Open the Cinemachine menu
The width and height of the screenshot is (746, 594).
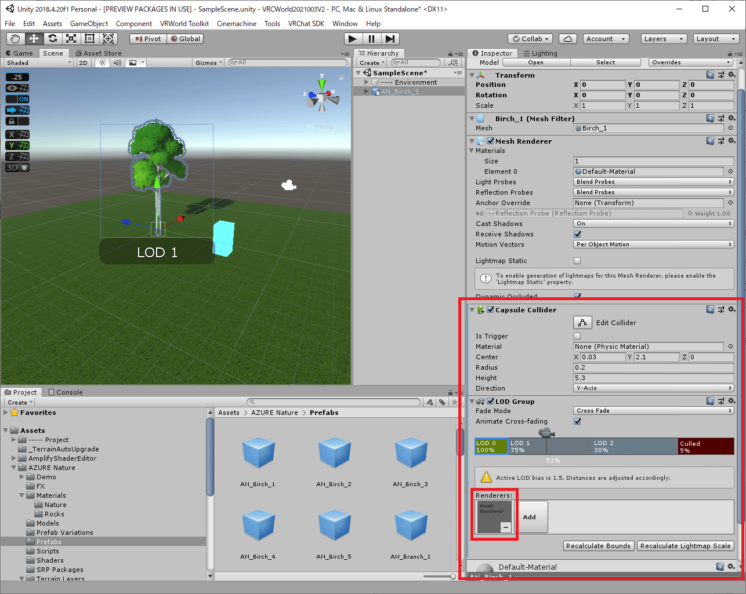coord(237,24)
